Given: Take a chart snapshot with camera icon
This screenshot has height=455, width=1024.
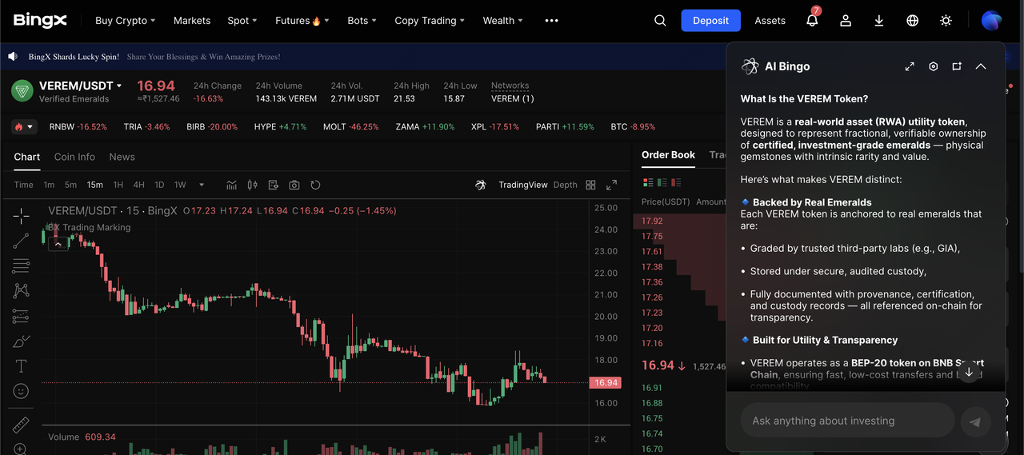Looking at the screenshot, I should click(294, 185).
